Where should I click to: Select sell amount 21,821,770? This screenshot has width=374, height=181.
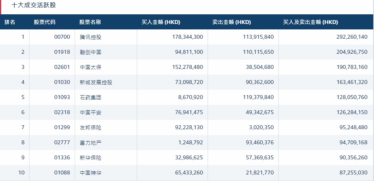point(260,172)
